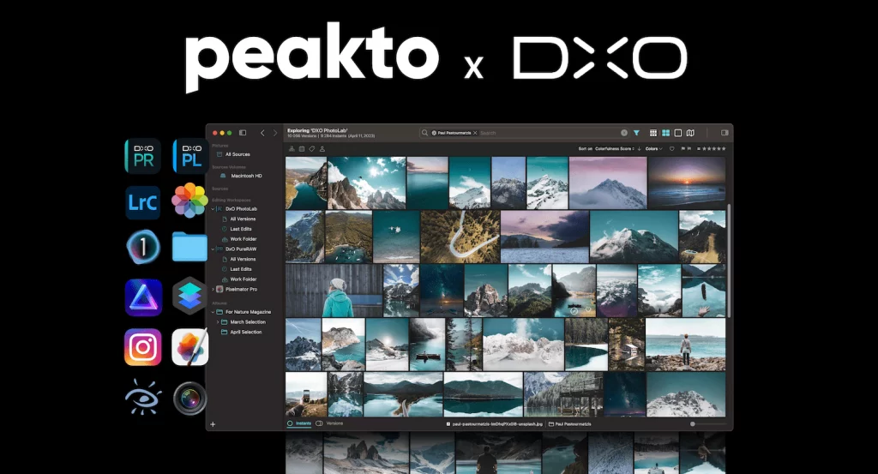Expand the Pixelmator Pro workspace chevron
878x474 pixels.
(x=213, y=290)
